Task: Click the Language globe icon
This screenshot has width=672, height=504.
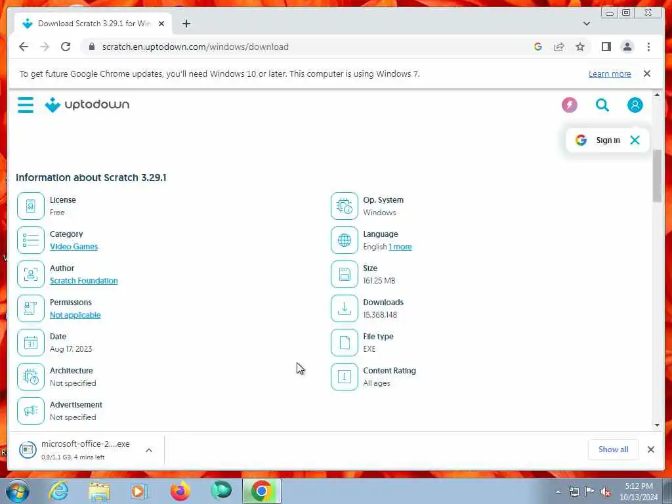Action: click(x=344, y=240)
